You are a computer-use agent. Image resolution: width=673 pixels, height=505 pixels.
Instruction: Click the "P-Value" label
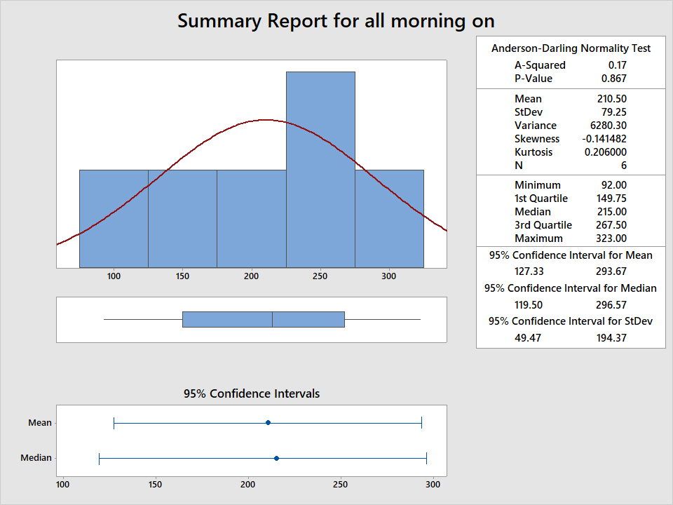tap(533, 78)
